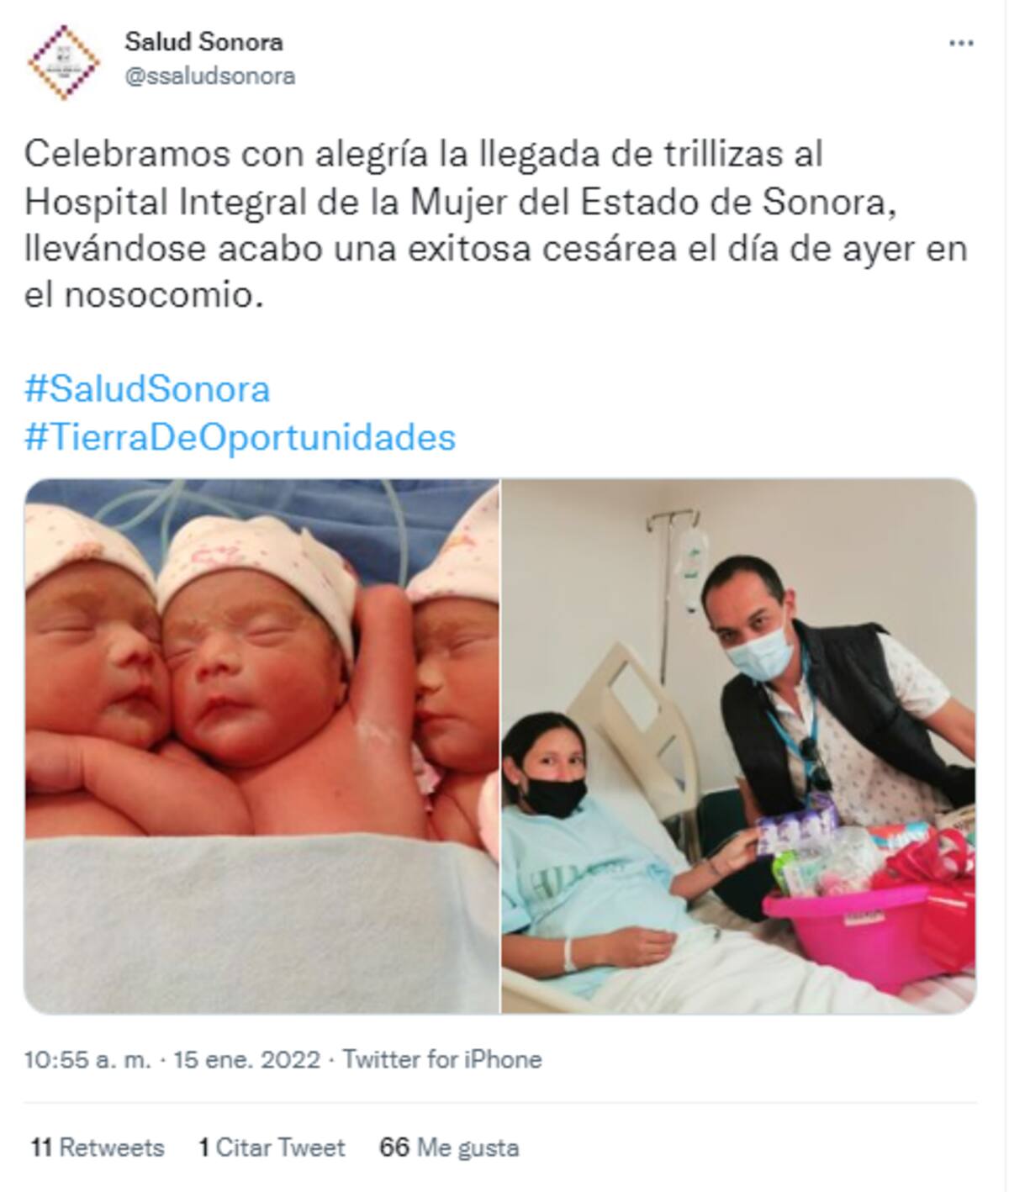Click the Retweets count number 11

coord(41,1147)
